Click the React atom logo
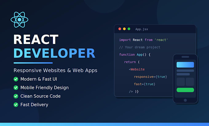 click(x=19, y=20)
